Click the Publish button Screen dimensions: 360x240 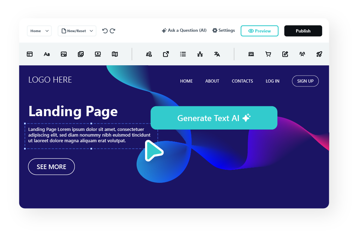pyautogui.click(x=303, y=31)
